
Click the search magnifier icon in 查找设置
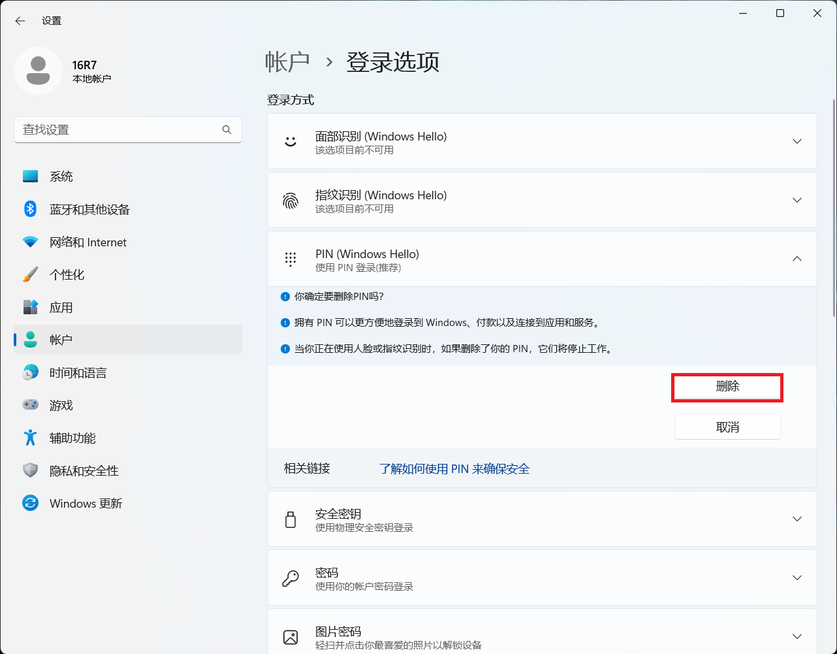point(227,130)
